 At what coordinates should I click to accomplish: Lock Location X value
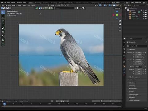pos(143,53)
